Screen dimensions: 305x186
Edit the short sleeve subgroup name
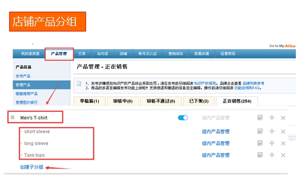[x=260, y=132]
